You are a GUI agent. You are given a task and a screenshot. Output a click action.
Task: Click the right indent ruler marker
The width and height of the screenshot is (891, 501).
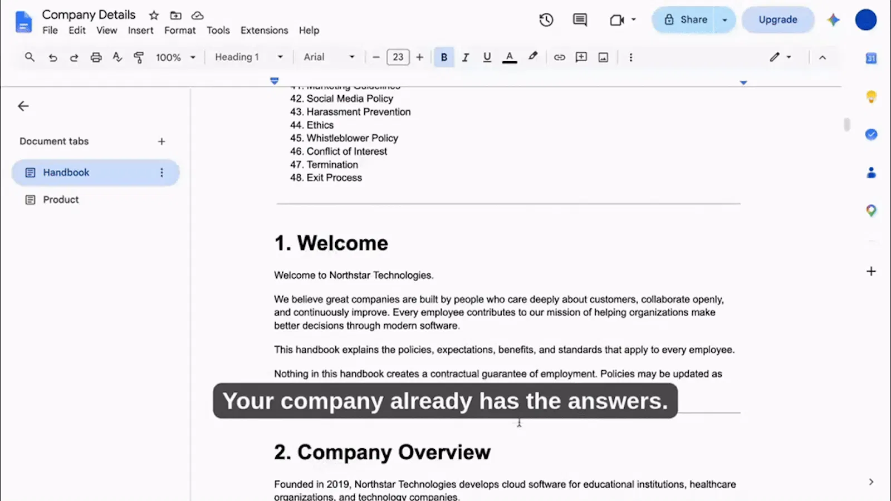click(743, 82)
